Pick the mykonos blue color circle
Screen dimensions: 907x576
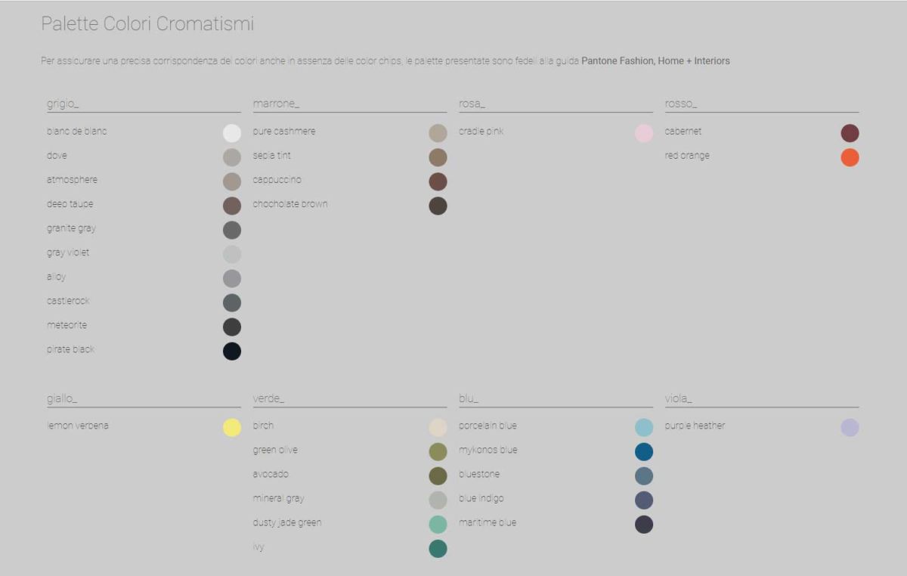(644, 452)
